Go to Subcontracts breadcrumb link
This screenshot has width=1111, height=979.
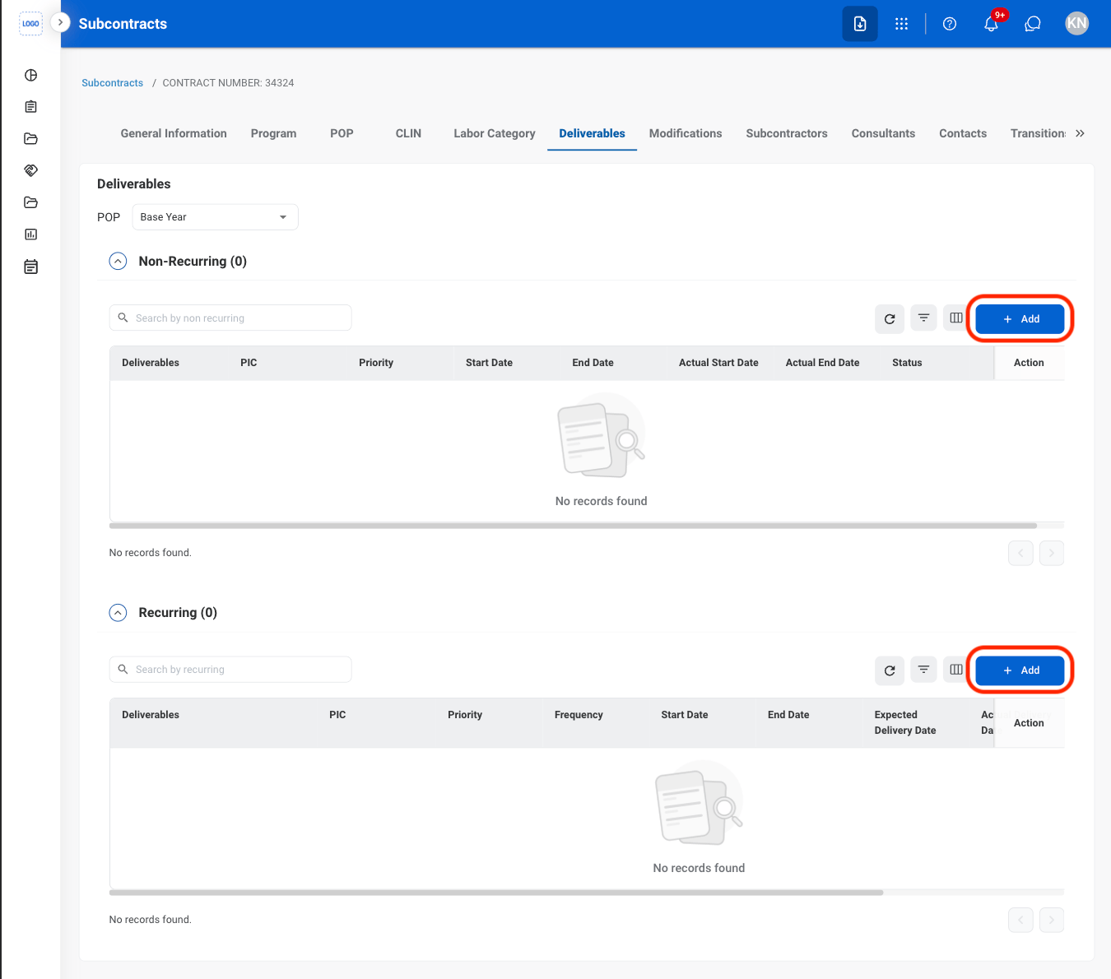pos(112,83)
